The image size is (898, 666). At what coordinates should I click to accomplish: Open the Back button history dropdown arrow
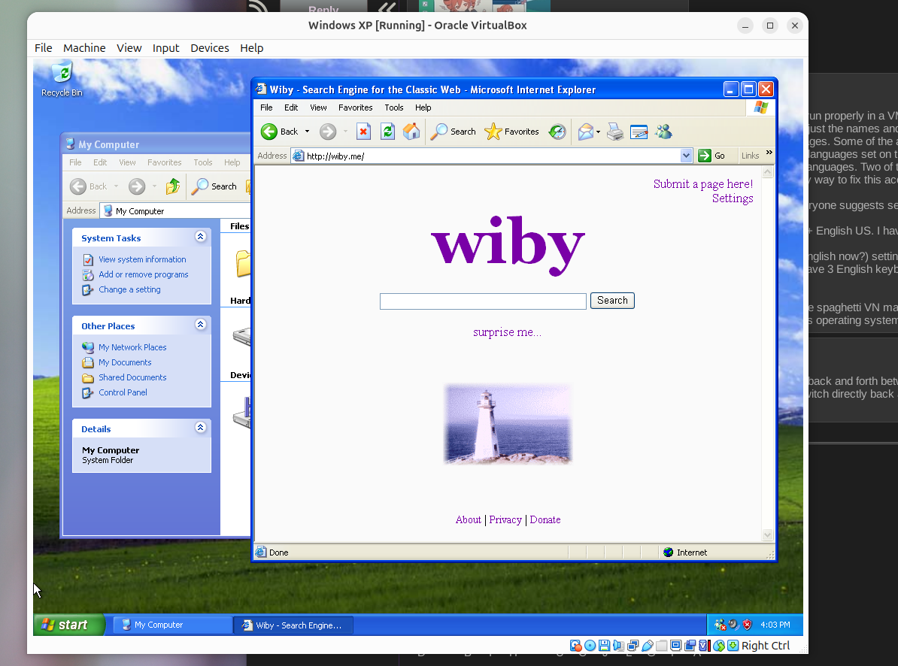(x=307, y=132)
